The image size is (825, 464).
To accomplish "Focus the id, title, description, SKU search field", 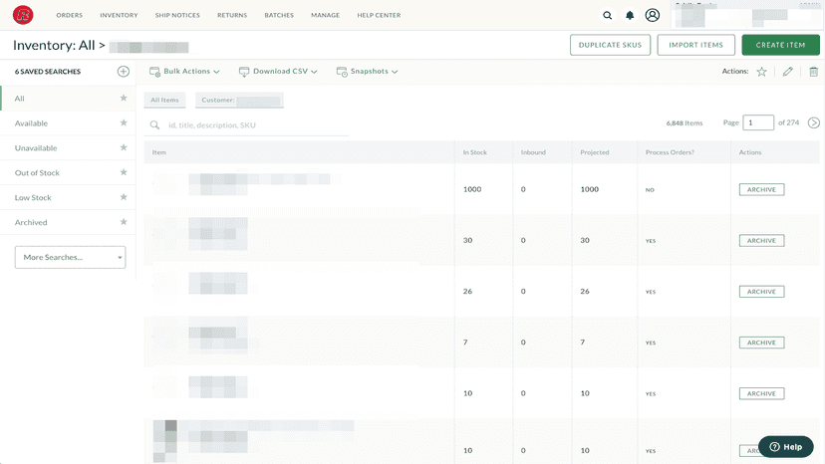I will pos(246,125).
